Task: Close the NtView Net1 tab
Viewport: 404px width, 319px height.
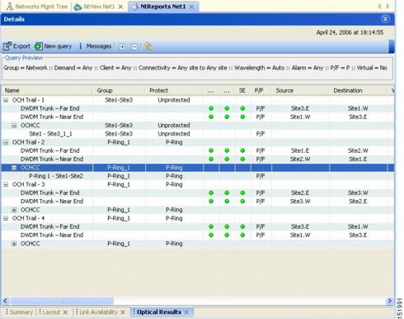Action: [x=120, y=7]
